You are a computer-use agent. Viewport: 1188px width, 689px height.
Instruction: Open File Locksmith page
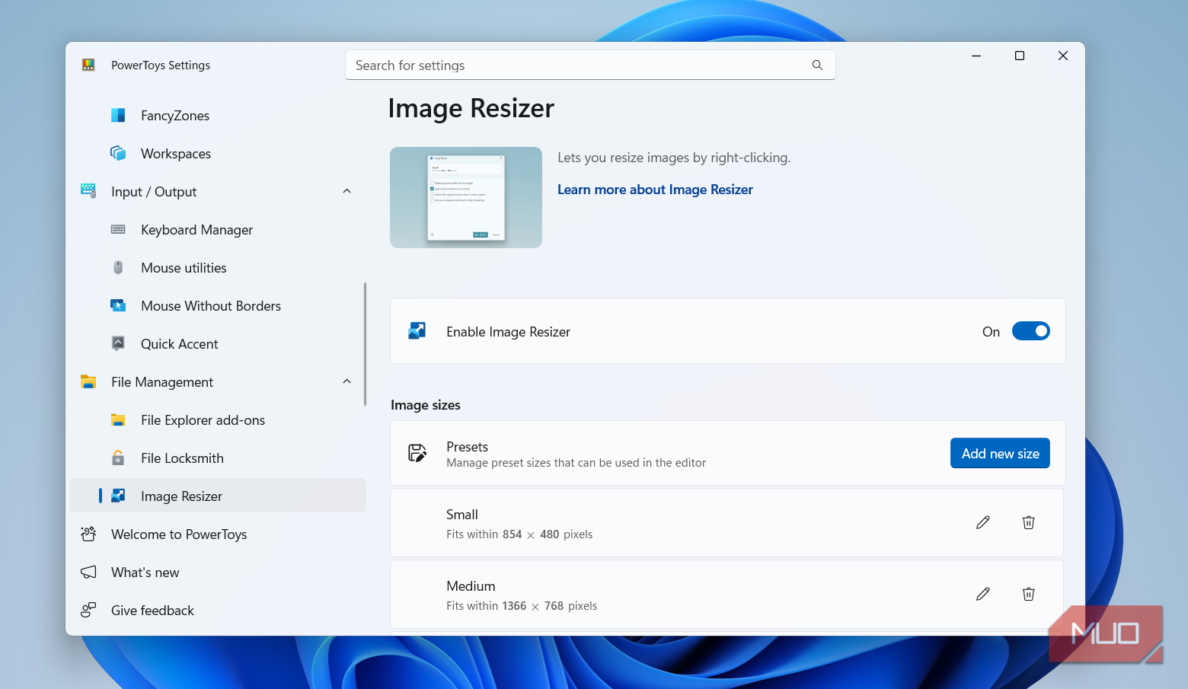pos(218,458)
